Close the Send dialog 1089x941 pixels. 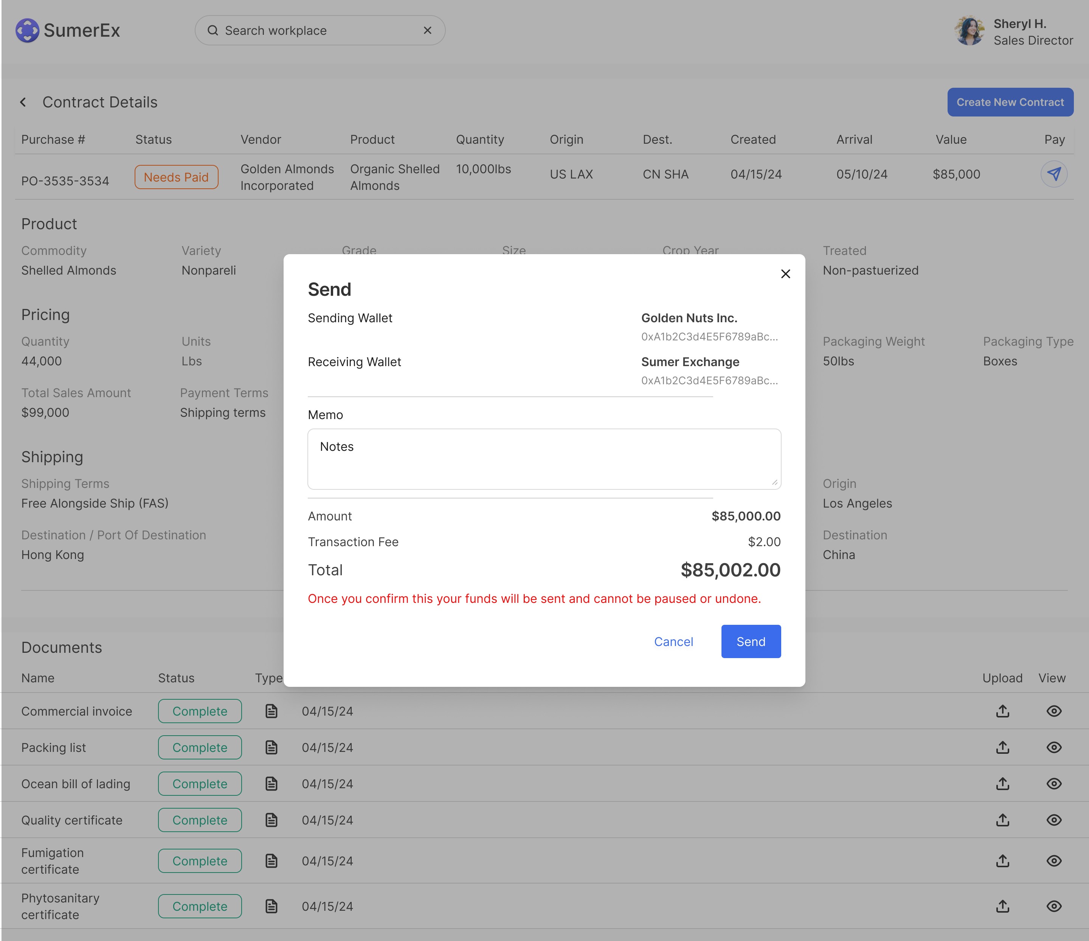click(785, 274)
